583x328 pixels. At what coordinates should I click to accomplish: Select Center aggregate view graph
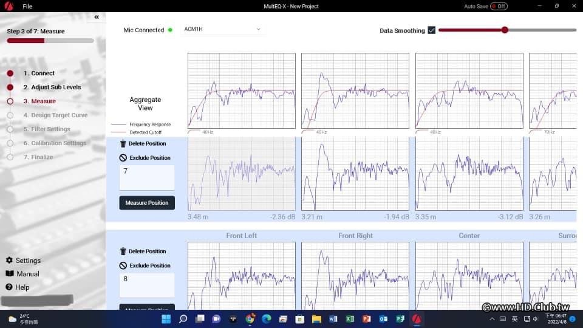(x=469, y=91)
